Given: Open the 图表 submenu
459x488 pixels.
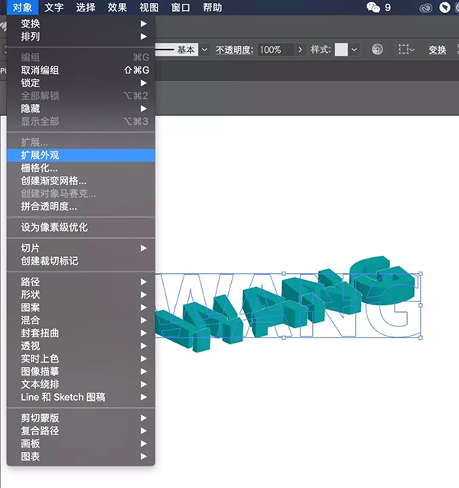Looking at the screenshot, I should pos(80,457).
